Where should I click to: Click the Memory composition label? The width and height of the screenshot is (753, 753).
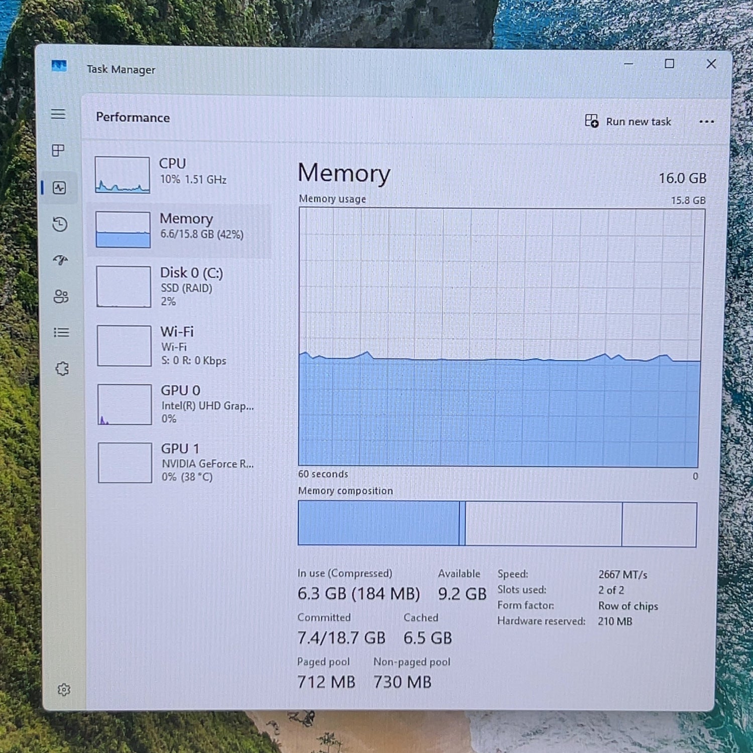click(x=345, y=490)
